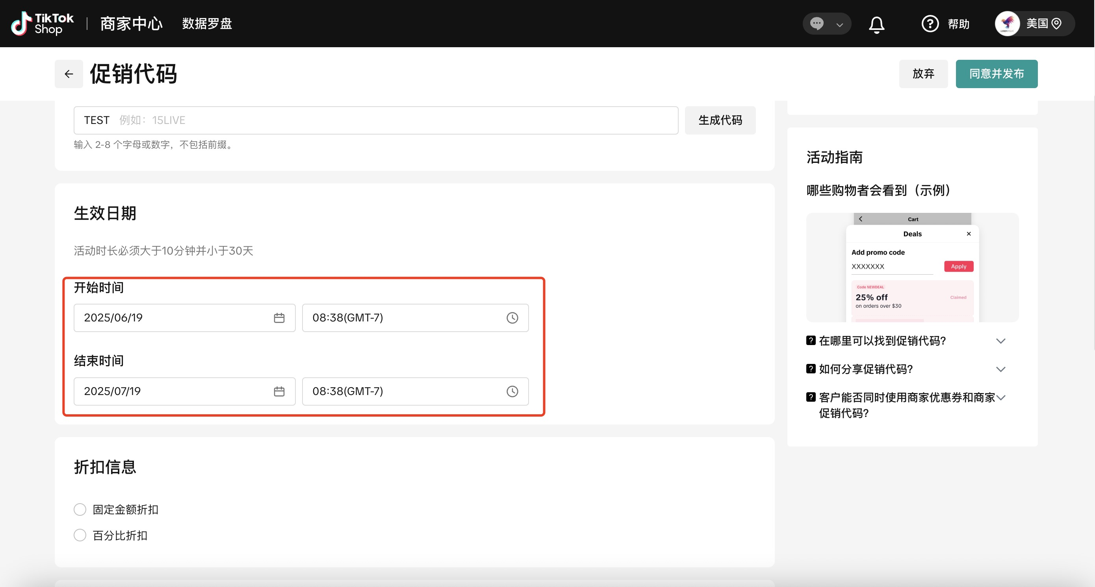Open the notification bell

pyautogui.click(x=876, y=24)
